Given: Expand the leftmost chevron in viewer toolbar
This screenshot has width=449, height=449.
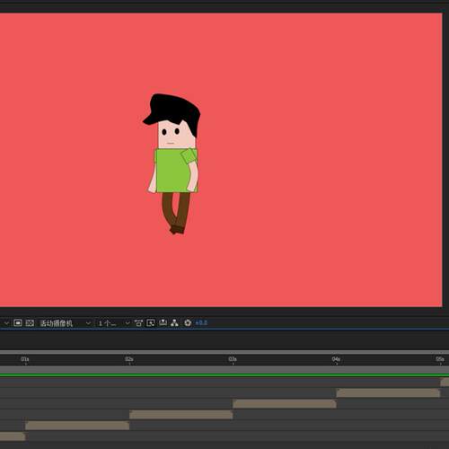Looking at the screenshot, I should click(6, 323).
